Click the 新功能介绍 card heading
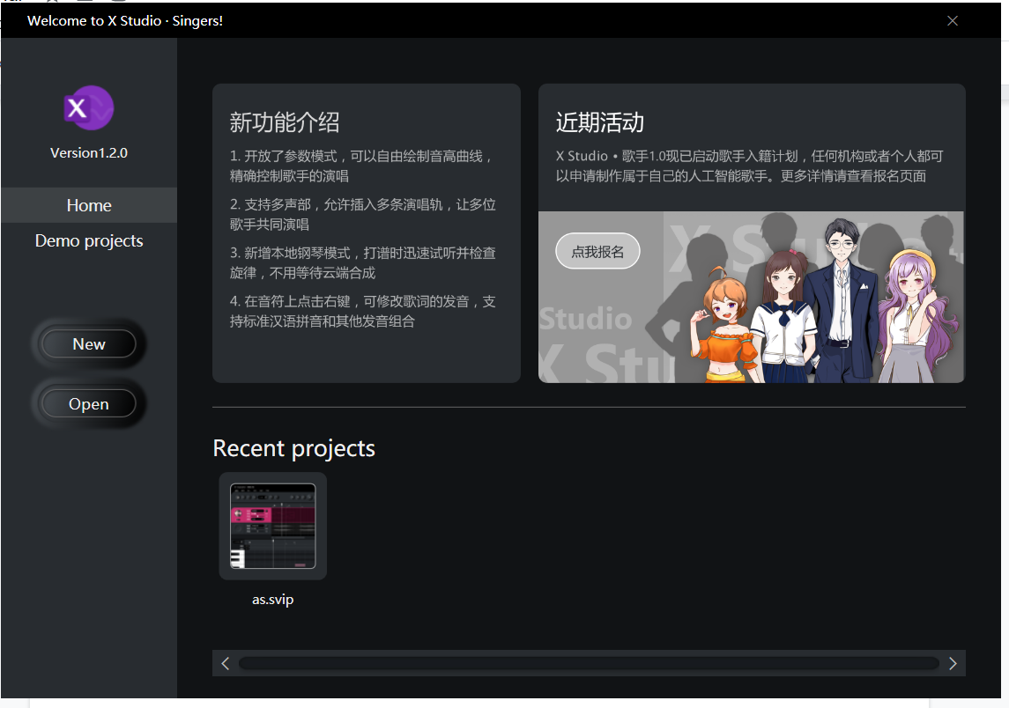 point(285,122)
